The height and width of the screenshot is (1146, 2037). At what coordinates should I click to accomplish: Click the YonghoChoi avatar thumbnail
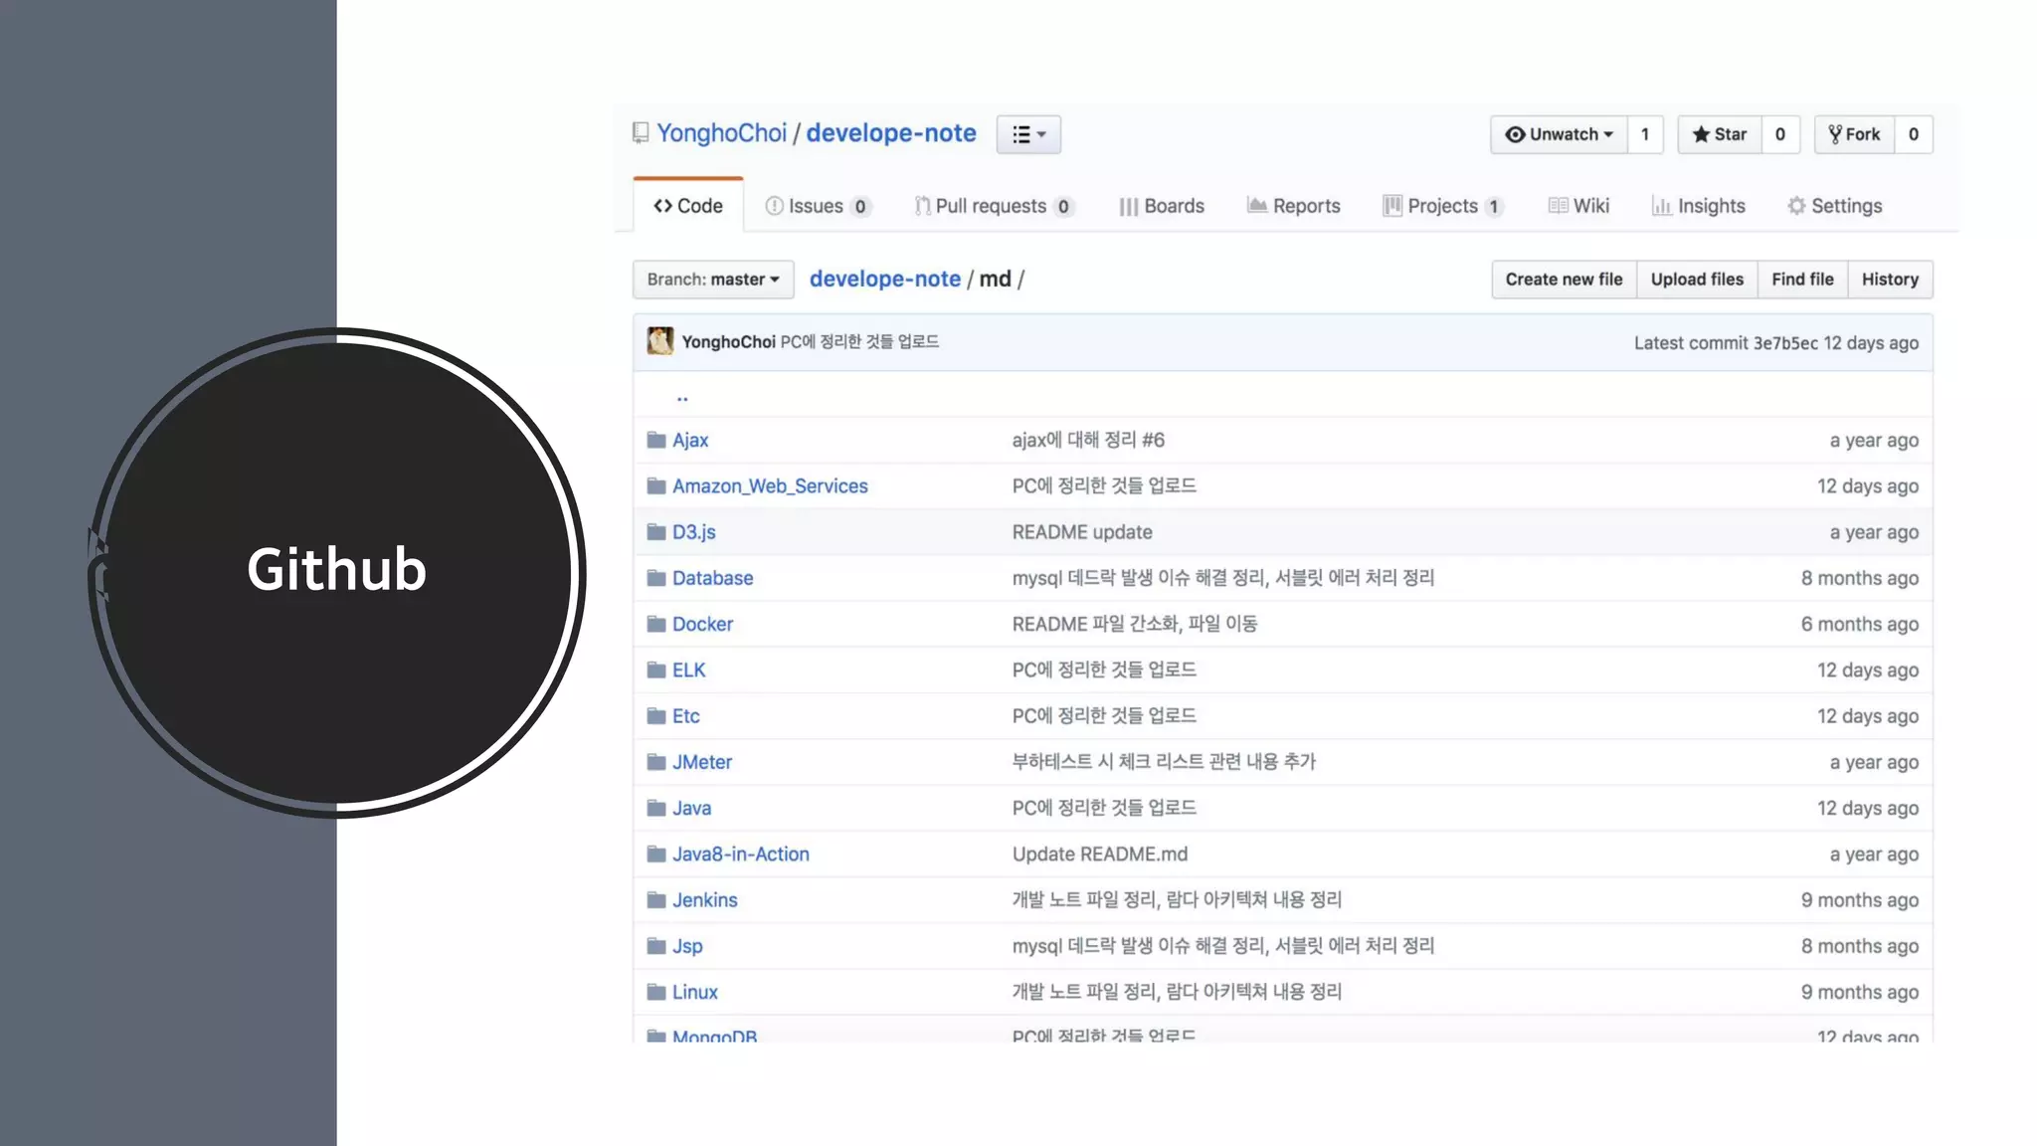tap(660, 341)
